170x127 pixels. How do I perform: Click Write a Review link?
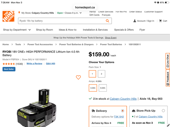(34, 63)
